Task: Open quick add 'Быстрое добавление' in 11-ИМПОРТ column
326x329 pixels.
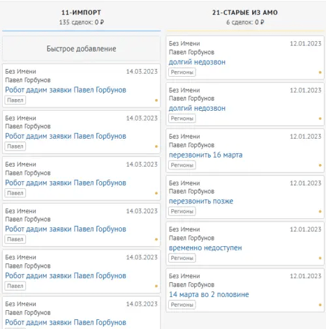Action: point(81,49)
